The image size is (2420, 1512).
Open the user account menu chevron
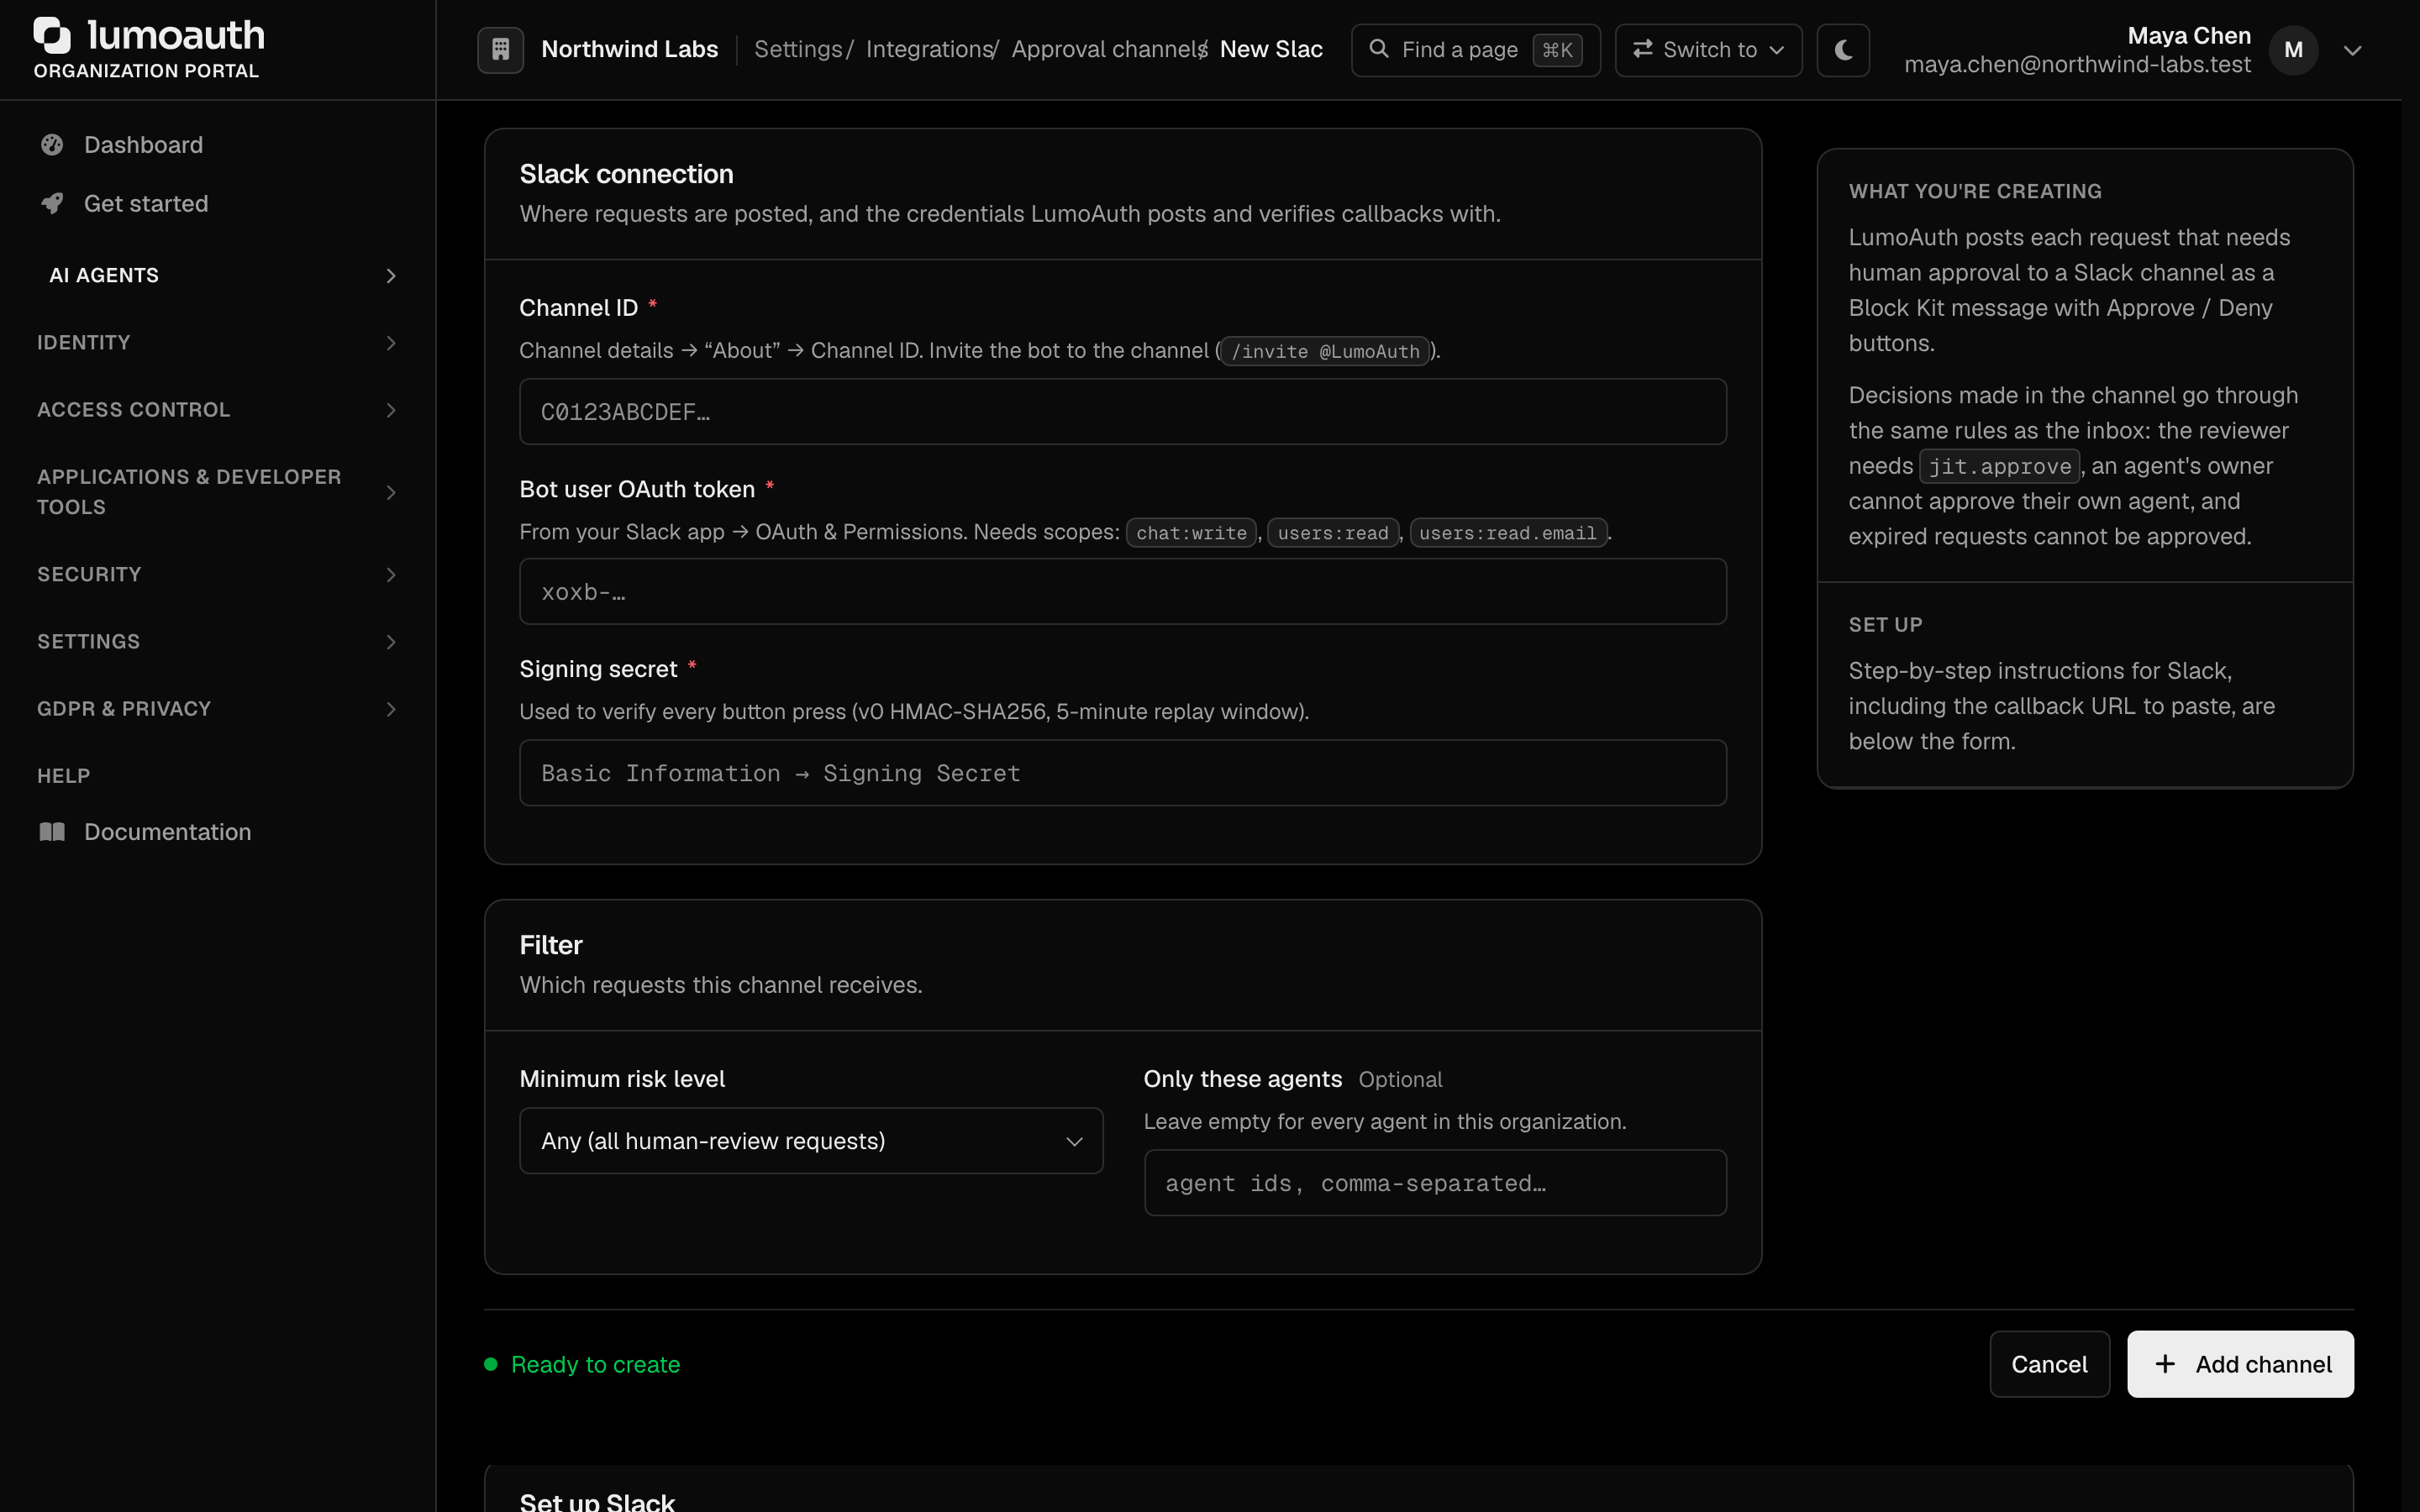(2352, 50)
